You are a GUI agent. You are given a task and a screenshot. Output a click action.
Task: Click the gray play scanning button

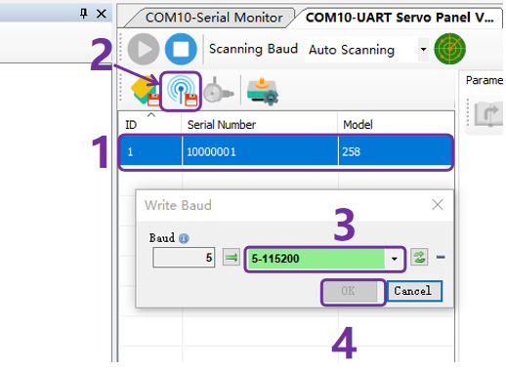click(x=144, y=50)
